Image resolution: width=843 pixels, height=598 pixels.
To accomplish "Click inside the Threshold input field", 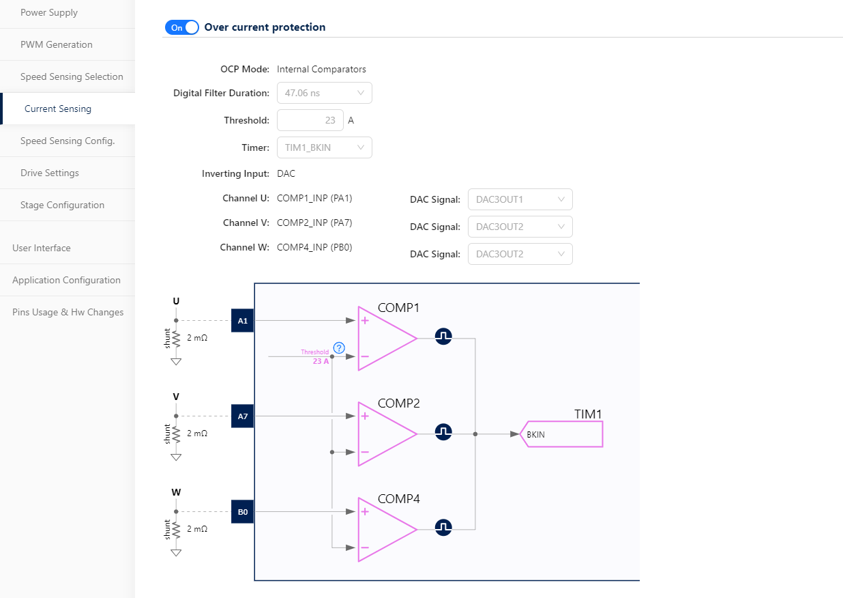I will tap(310, 120).
